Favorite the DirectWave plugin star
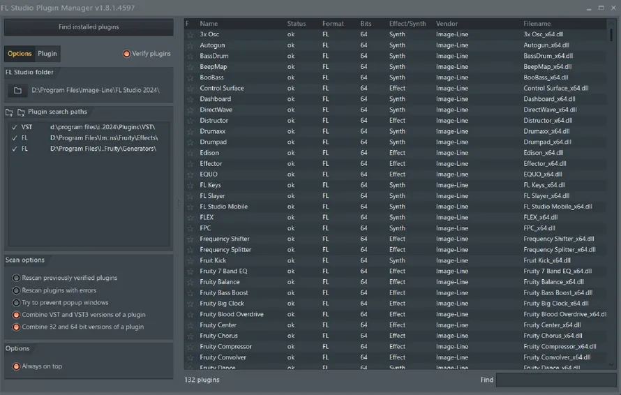The image size is (621, 395). coord(190,110)
